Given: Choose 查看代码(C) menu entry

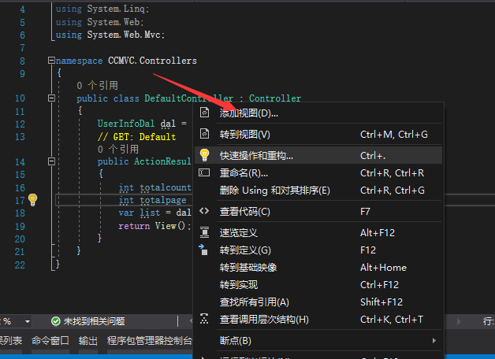Looking at the screenshot, I should point(318,212).
